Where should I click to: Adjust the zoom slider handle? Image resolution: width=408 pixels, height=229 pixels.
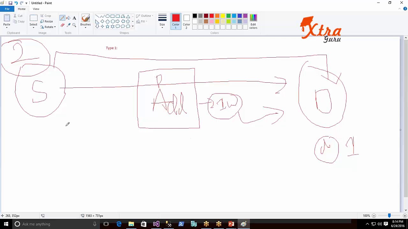click(389, 216)
